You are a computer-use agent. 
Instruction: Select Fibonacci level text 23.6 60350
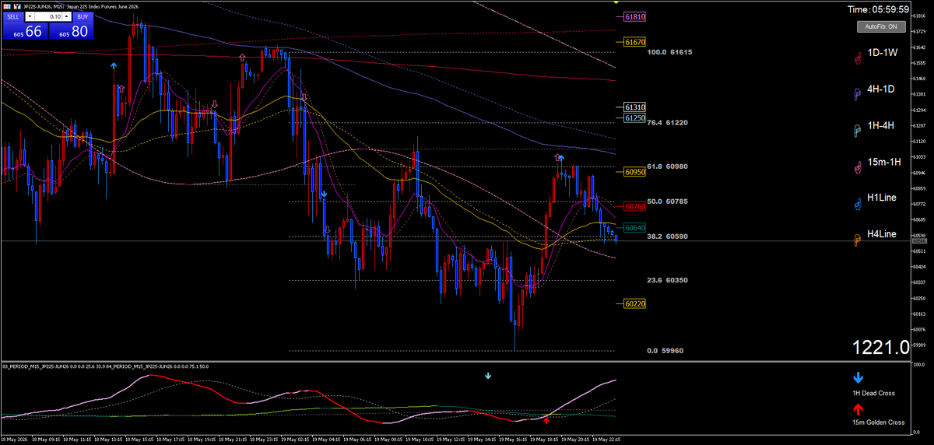tap(668, 280)
